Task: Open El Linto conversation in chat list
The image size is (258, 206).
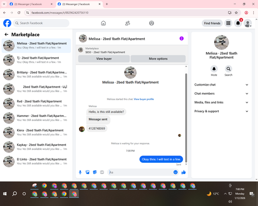Action: click(36, 161)
